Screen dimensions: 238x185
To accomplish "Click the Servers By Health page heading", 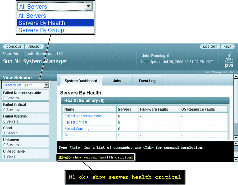I will pos(81,93).
